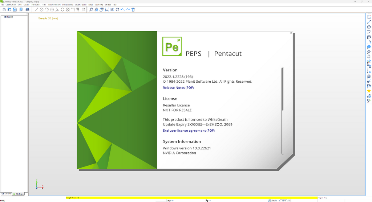Click the grid pattern array icon
The width and height of the screenshot is (372, 202).
68,10
